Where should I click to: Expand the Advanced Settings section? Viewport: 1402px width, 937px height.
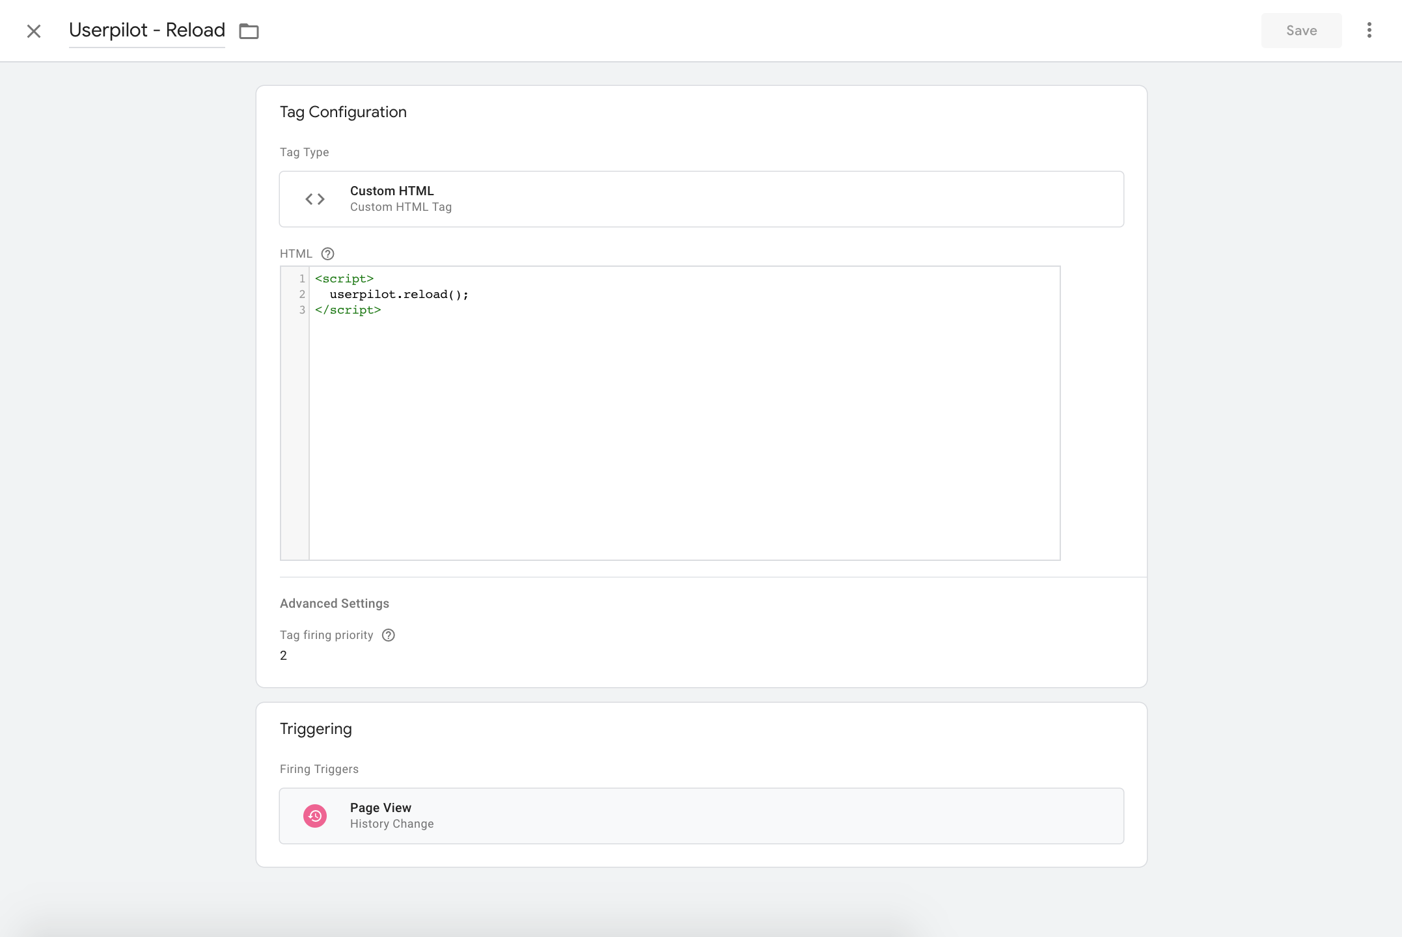tap(334, 603)
